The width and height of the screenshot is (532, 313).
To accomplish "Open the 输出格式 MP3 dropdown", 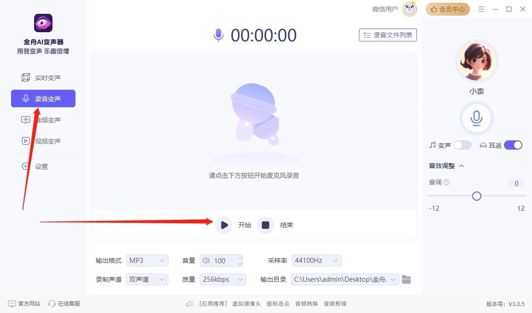I will [147, 261].
